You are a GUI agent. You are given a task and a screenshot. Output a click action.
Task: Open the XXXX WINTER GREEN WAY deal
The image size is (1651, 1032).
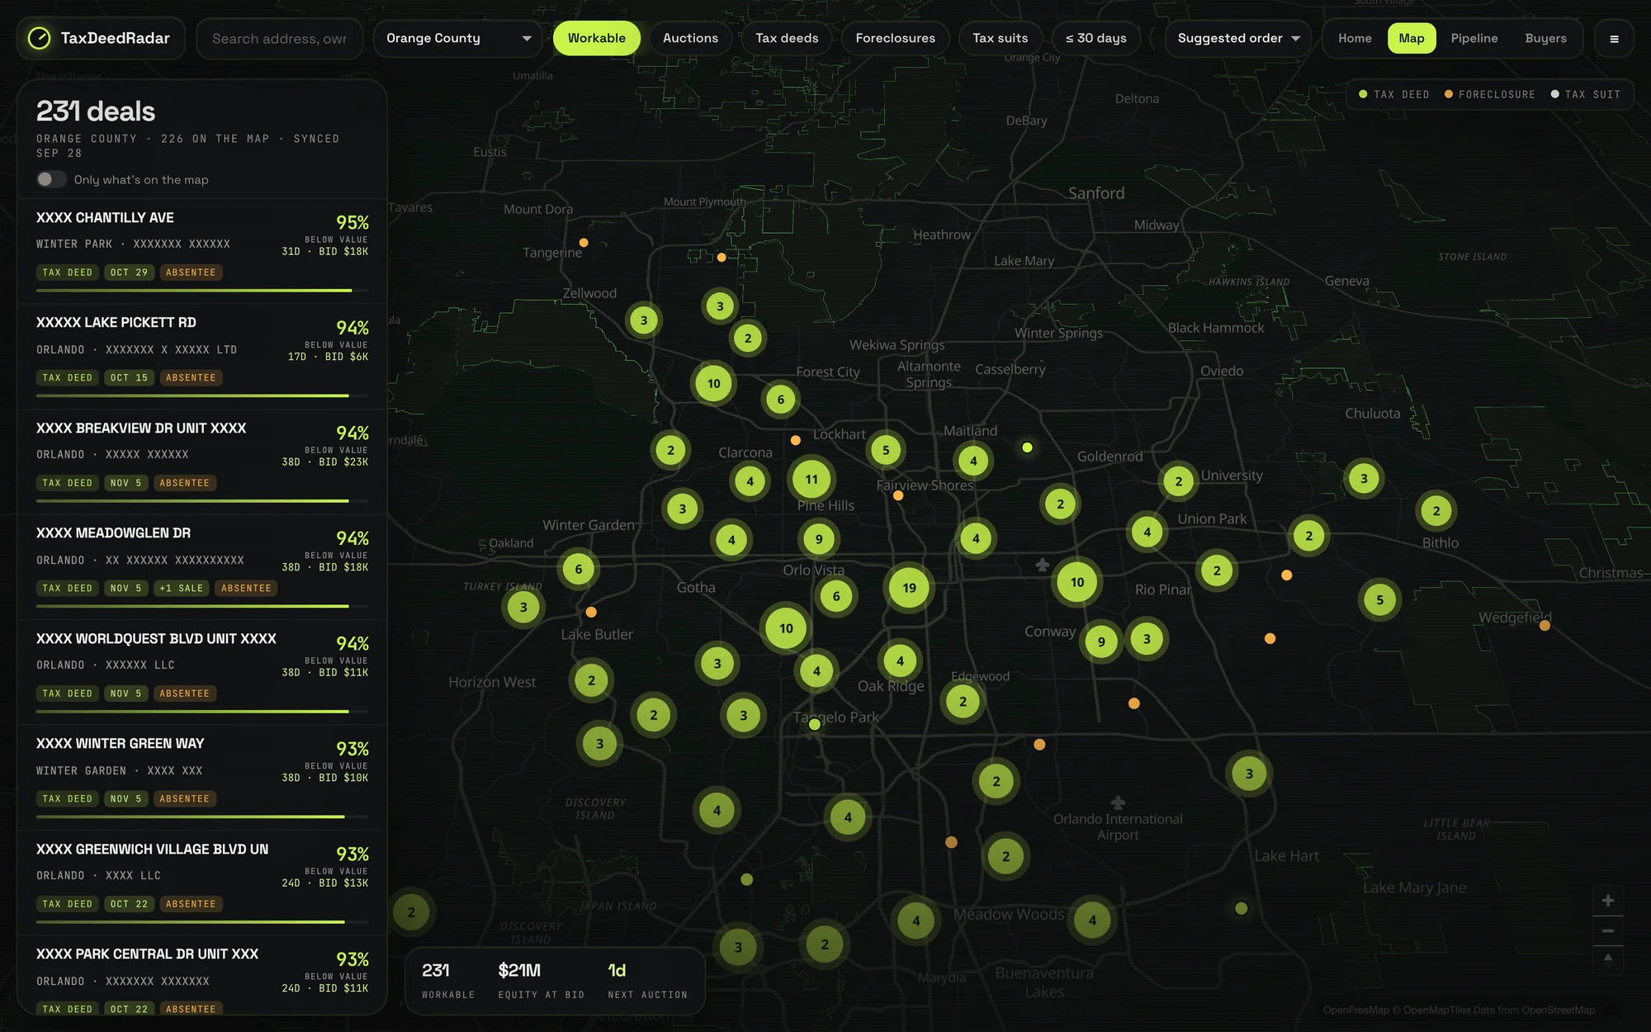pos(202,778)
